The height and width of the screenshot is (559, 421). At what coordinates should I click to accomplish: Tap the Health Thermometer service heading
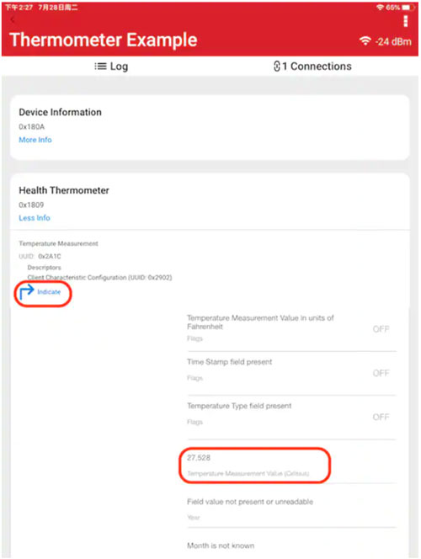pyautogui.click(x=64, y=190)
